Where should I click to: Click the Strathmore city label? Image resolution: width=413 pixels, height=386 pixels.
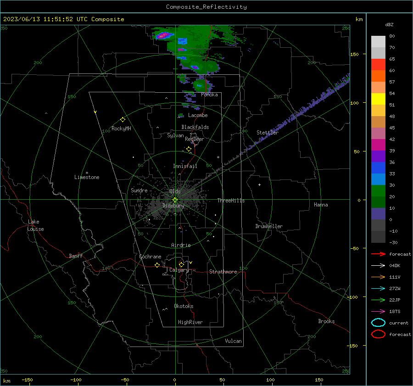(223, 272)
